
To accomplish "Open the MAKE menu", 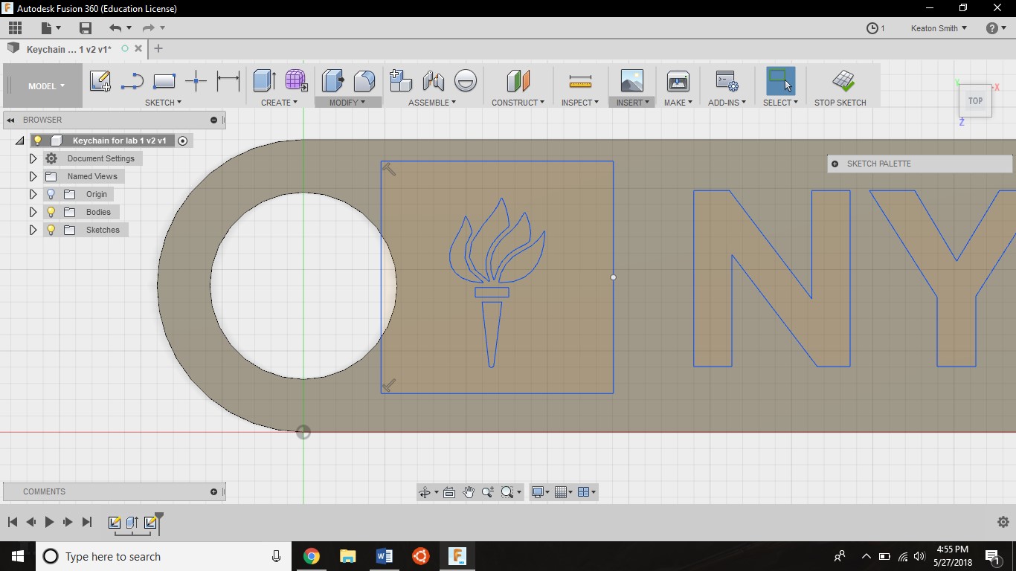I will [678, 103].
